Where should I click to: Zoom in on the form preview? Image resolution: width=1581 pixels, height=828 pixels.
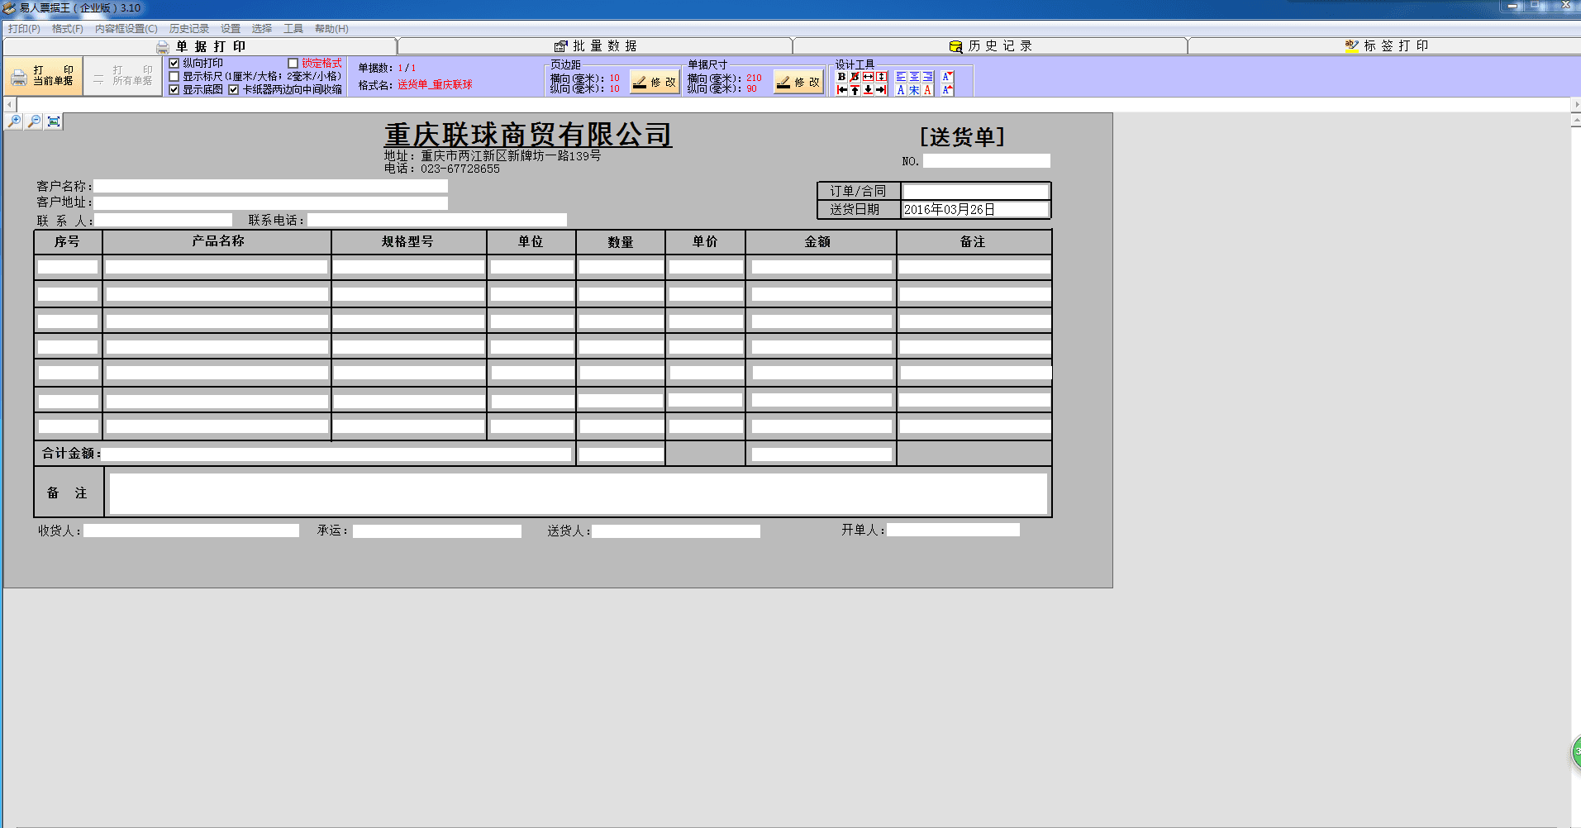[x=14, y=121]
